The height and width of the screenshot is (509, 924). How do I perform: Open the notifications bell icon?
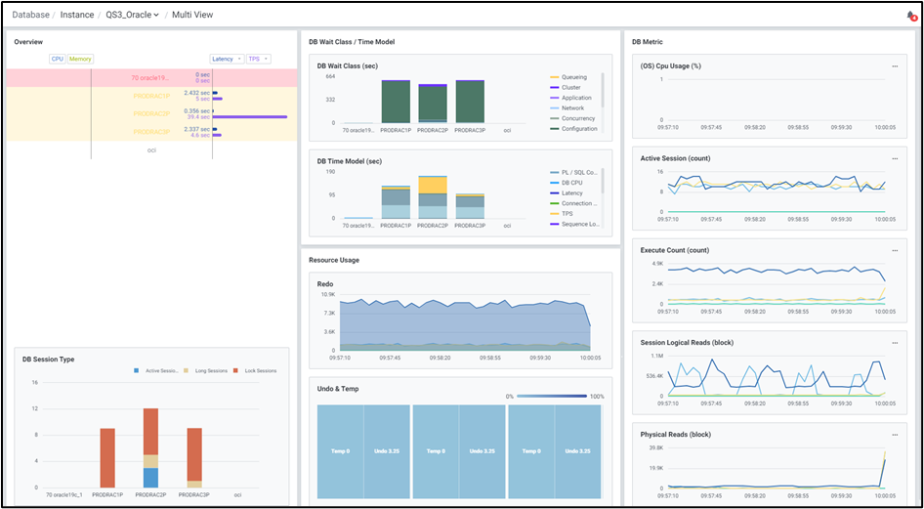click(910, 16)
